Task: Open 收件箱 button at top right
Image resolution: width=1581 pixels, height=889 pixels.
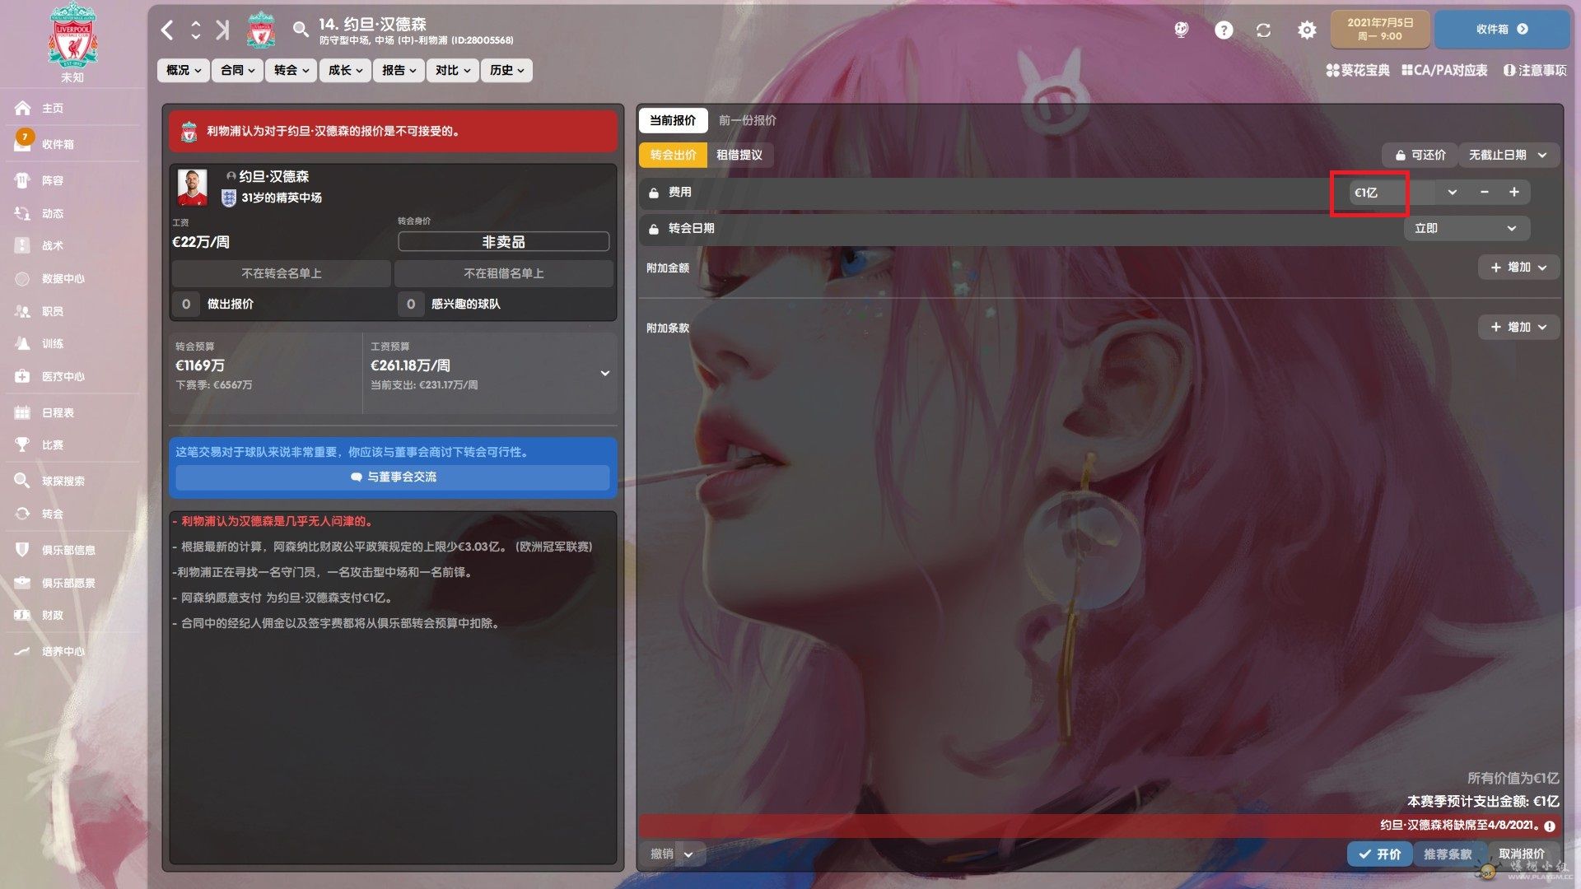Action: click(1502, 30)
